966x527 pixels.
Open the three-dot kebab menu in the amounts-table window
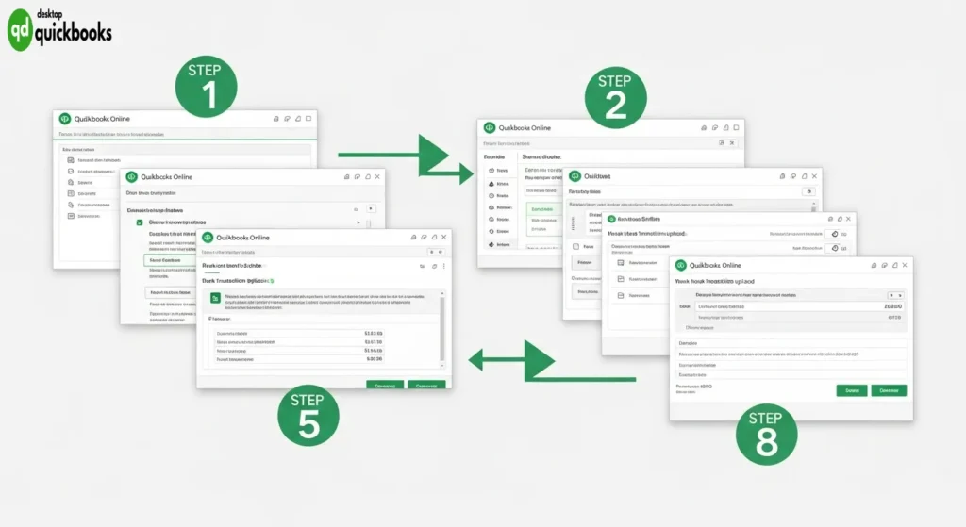[x=443, y=266]
